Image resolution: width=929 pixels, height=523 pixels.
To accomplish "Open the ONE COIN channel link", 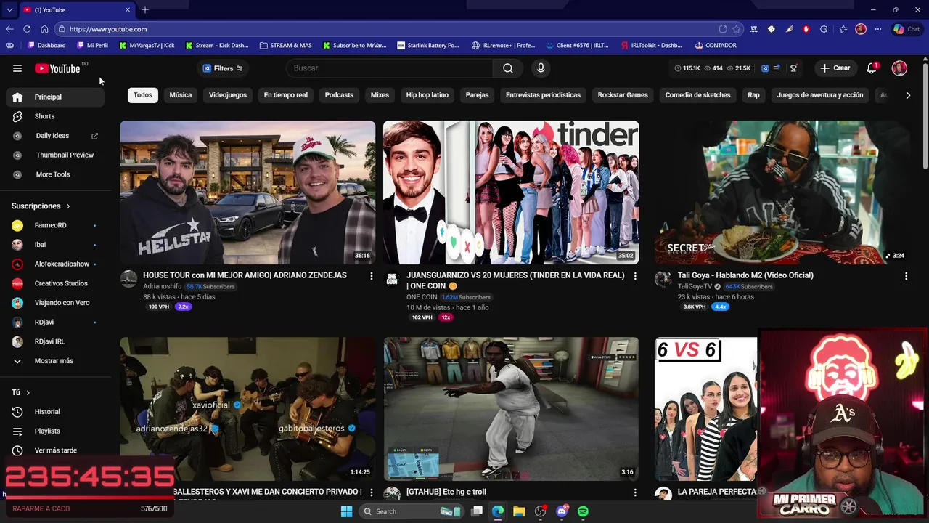I will [422, 297].
